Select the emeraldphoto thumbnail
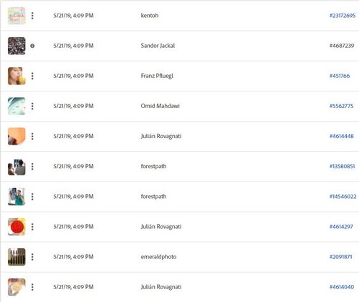 pyautogui.click(x=16, y=257)
